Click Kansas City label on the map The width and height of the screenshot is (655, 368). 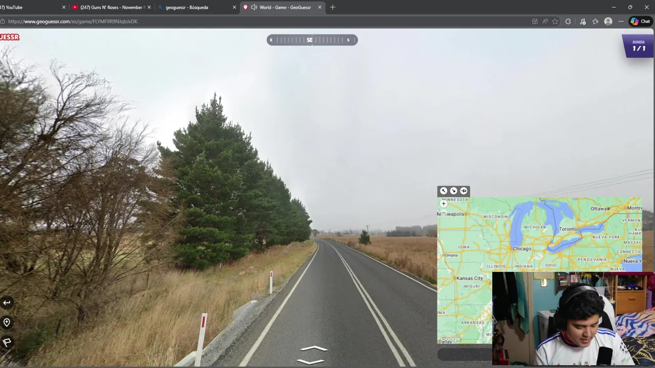(469, 278)
